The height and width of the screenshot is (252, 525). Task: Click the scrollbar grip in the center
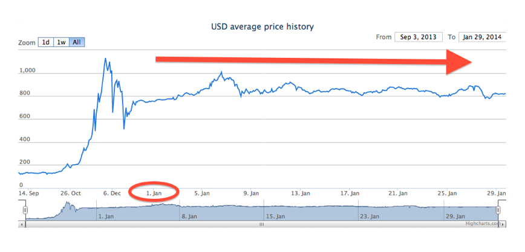pos(262,224)
